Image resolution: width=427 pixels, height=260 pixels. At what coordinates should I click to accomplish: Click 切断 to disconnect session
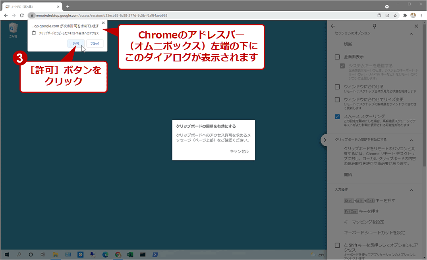[348, 44]
